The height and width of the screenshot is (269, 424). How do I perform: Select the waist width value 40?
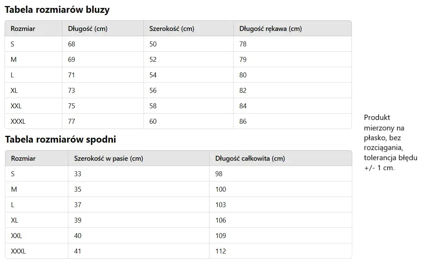tap(77, 236)
